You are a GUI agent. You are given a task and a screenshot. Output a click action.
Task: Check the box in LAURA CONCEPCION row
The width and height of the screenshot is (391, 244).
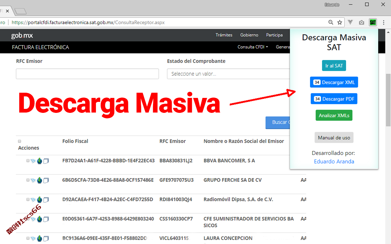coord(28,238)
